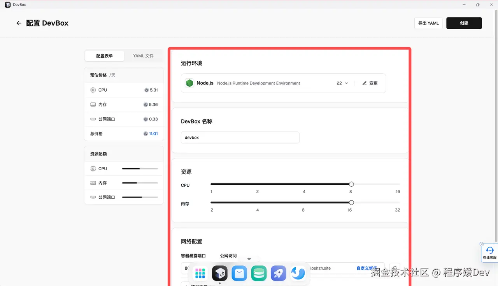Click the CPU price value 5.31

pyautogui.click(x=154, y=90)
